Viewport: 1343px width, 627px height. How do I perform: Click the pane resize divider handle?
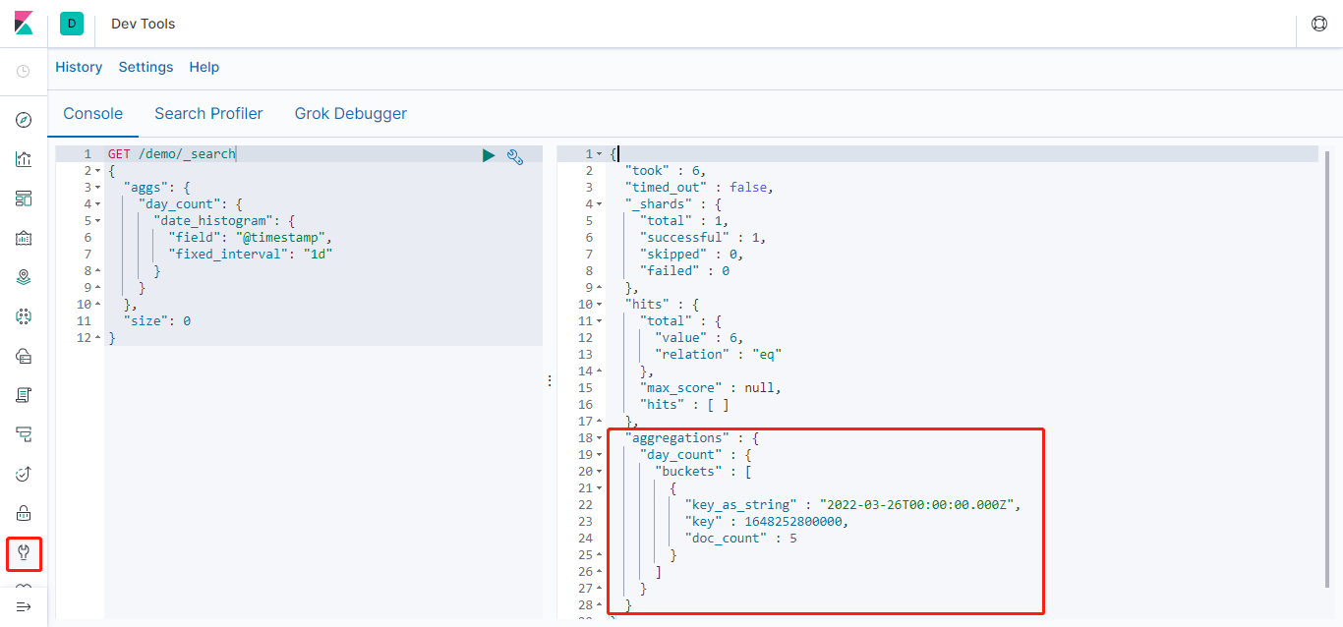click(x=550, y=380)
